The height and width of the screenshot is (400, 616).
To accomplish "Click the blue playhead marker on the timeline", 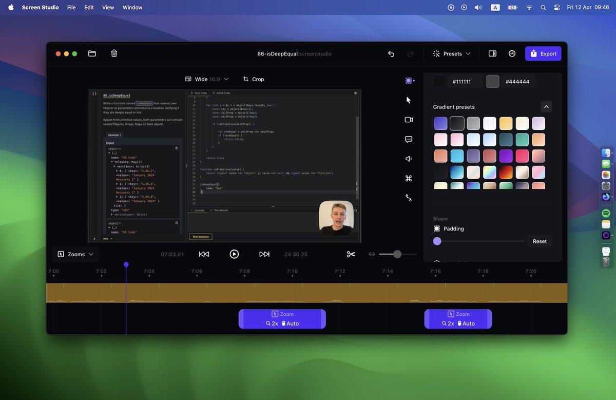I will pos(126,264).
